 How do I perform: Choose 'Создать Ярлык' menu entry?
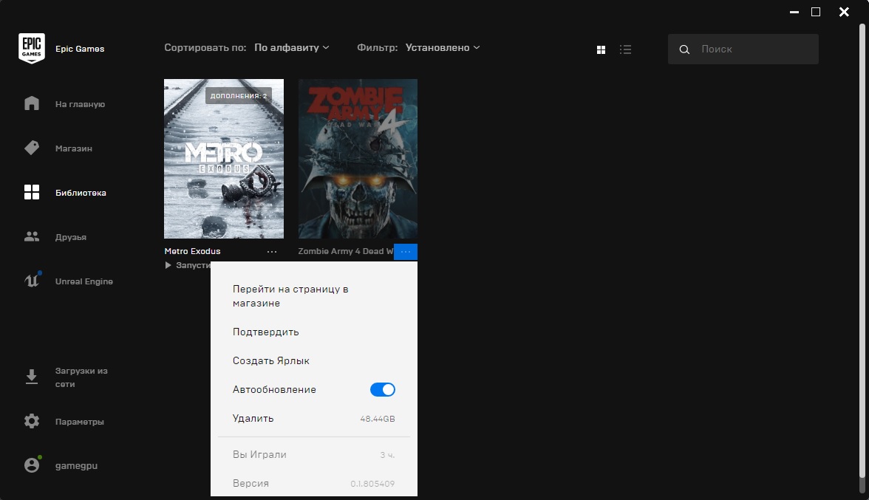coord(271,361)
